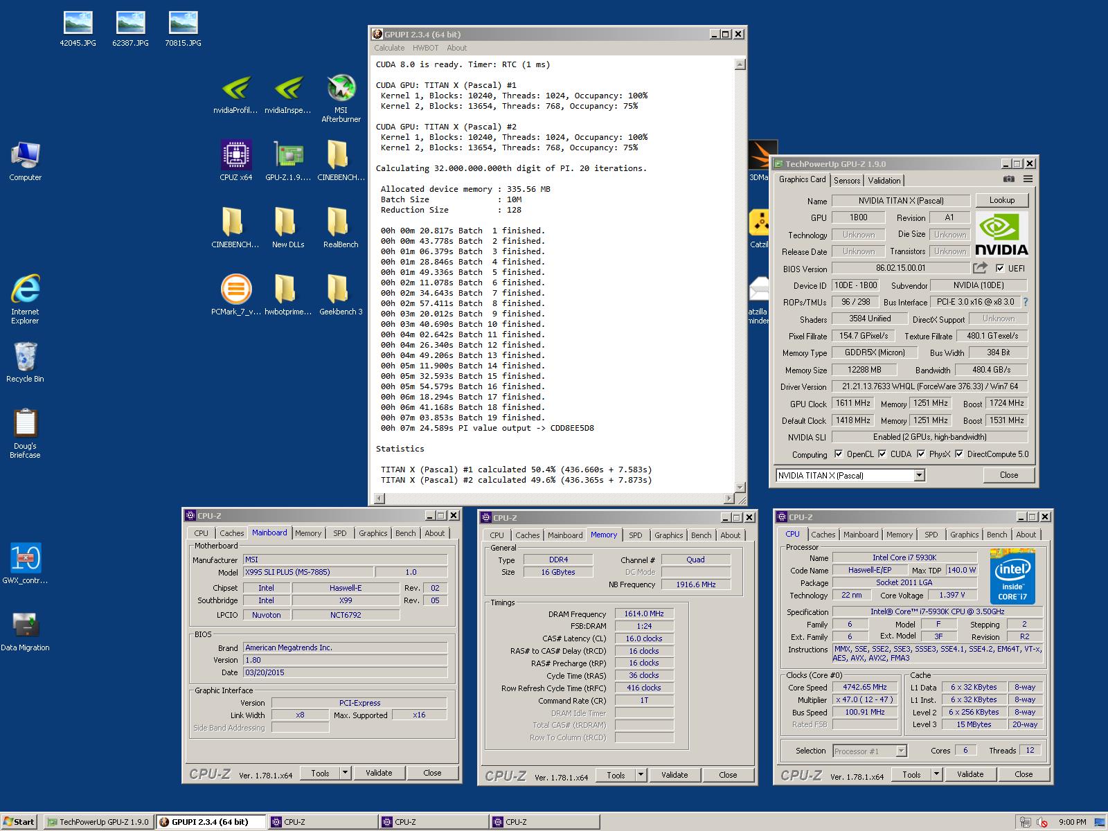Open About menu in GPUPI
The image size is (1108, 831).
(456, 48)
